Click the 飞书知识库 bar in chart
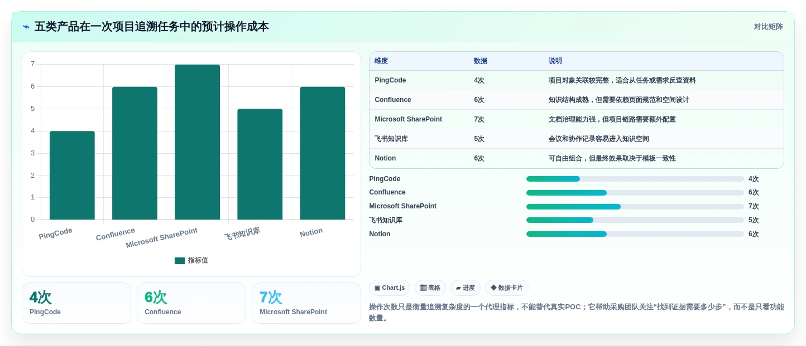 coord(260,164)
